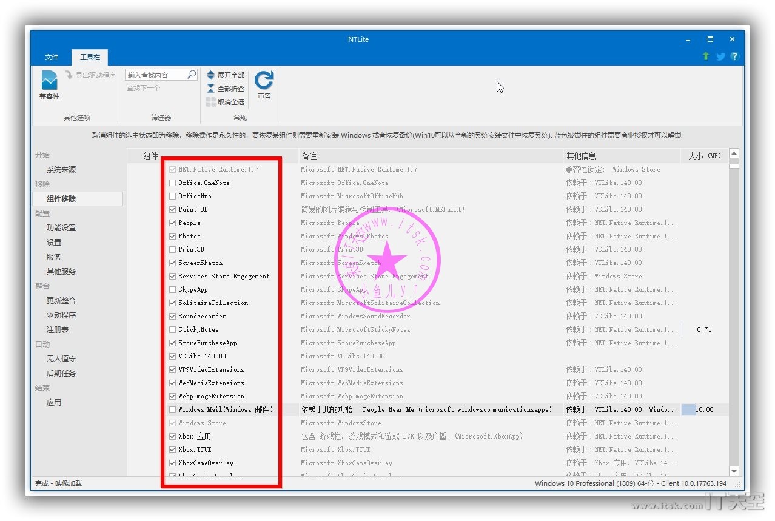This screenshot has height=521, width=775.
Task: Click the Microsoft.Office.OneNote note cell
Action: [344, 183]
